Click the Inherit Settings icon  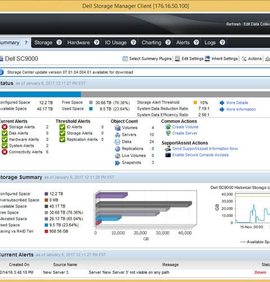click(x=208, y=58)
